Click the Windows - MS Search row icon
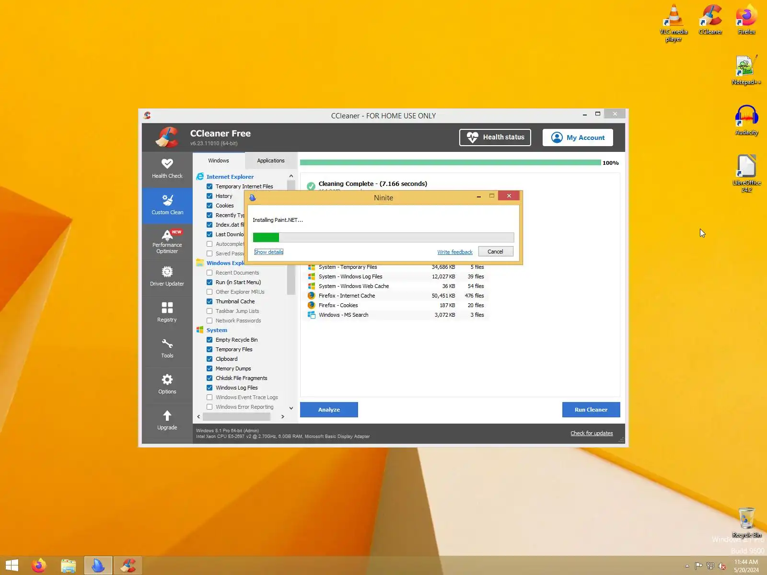The width and height of the screenshot is (767, 575). point(311,315)
